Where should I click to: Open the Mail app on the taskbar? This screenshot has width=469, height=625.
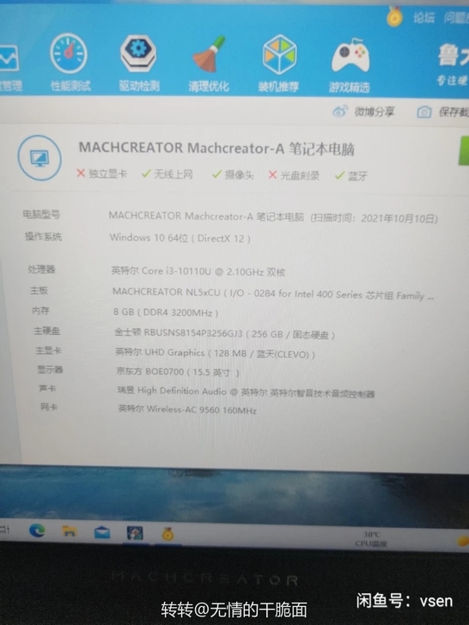(x=102, y=532)
